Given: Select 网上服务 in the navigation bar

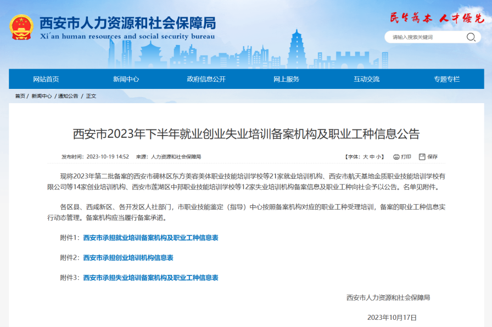Looking at the screenshot, I should (287, 79).
